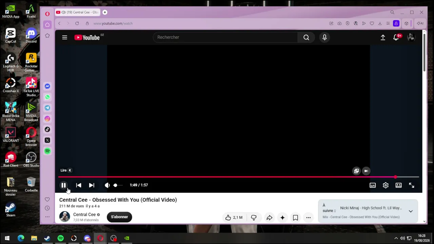
Task: Open Spotify in the Opera sidebar
Action: [x=47, y=151]
